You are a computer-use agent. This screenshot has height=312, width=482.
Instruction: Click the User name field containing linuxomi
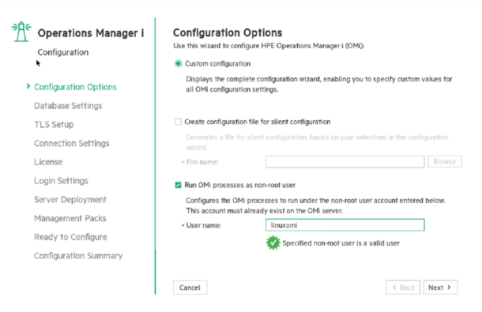[x=345, y=225]
